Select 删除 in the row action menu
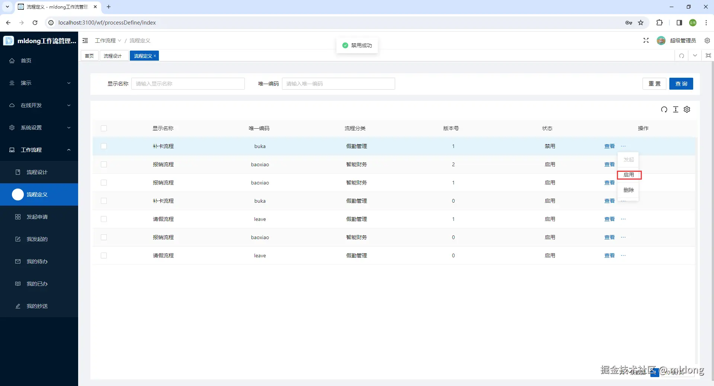Viewport: 714px width, 386px height. coord(629,190)
